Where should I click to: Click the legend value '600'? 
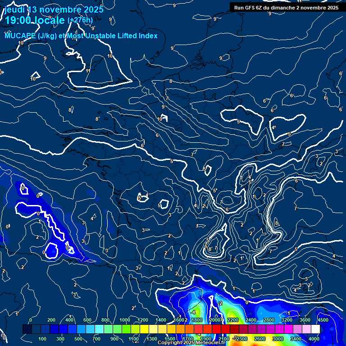click(87, 320)
